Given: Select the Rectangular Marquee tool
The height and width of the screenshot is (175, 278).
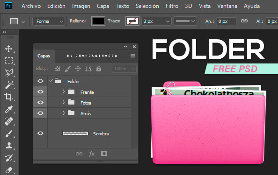Looking at the screenshot, I should [x=9, y=61].
